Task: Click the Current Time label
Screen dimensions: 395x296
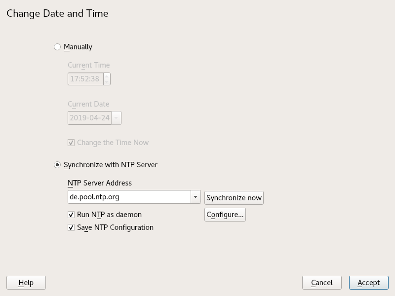Action: [89, 65]
